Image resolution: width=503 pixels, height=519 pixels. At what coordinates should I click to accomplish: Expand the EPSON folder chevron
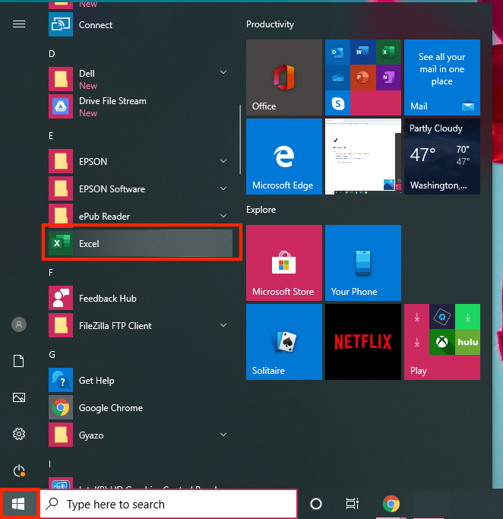[223, 161]
